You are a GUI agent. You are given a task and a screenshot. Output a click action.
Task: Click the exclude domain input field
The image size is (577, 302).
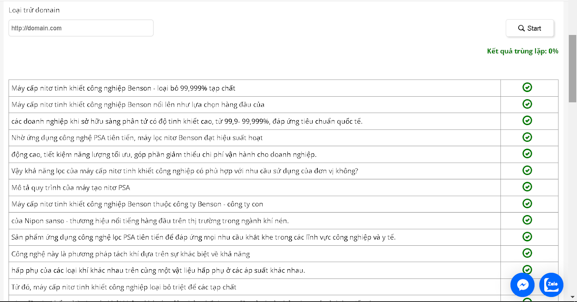pos(81,28)
